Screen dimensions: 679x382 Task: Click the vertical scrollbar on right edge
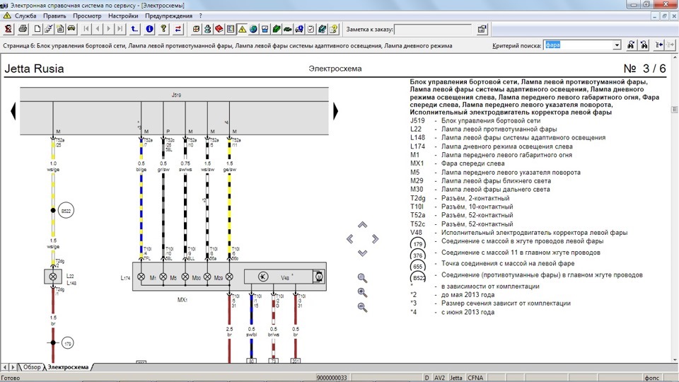coord(674,208)
